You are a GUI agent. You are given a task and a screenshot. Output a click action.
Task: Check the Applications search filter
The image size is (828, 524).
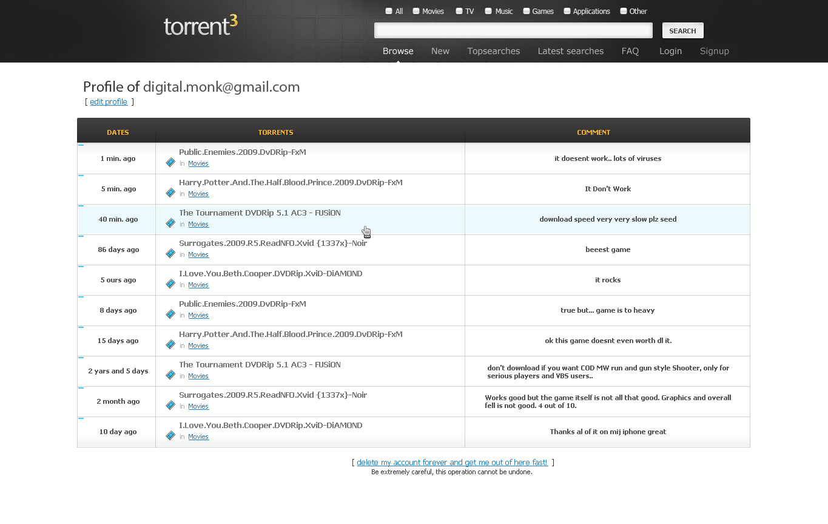pos(567,10)
